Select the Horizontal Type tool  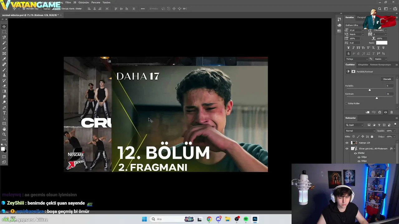click(x=4, y=113)
